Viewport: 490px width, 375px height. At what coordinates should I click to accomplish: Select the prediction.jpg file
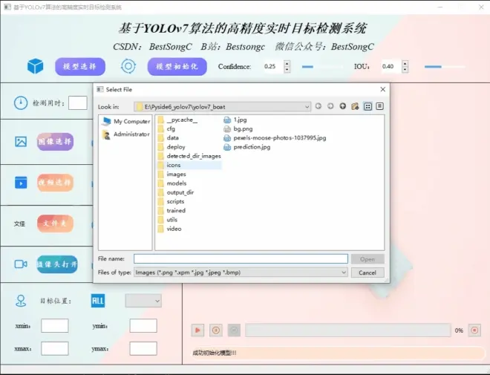[x=252, y=147]
